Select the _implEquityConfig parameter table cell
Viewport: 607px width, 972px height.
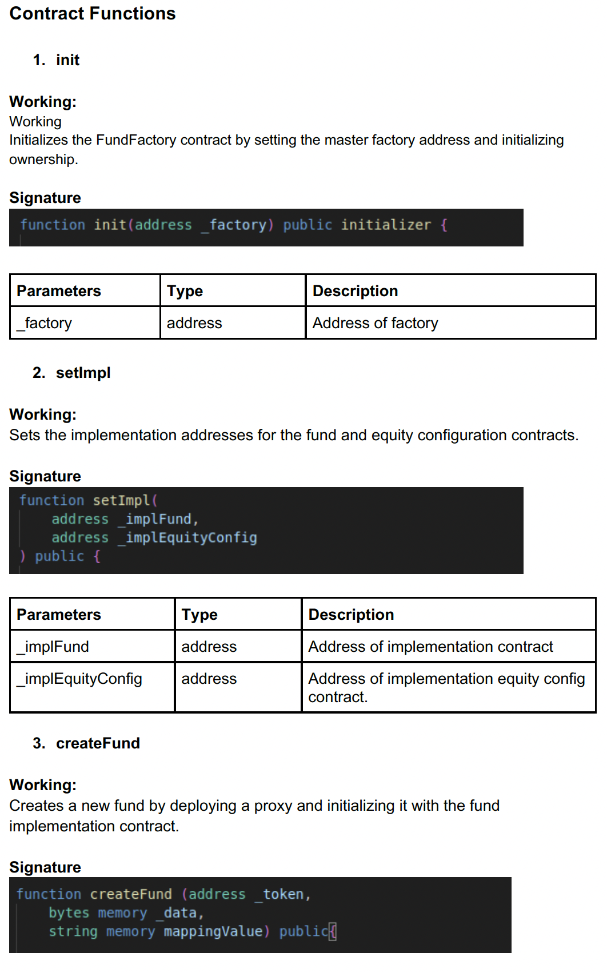click(x=91, y=679)
